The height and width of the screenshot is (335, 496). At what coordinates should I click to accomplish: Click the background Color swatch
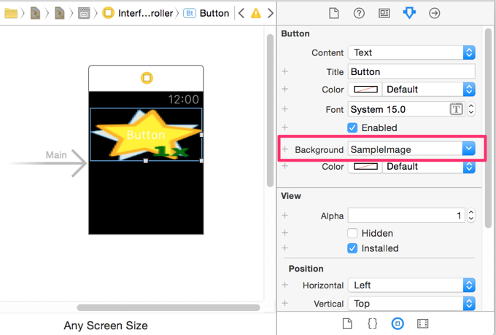(x=365, y=166)
